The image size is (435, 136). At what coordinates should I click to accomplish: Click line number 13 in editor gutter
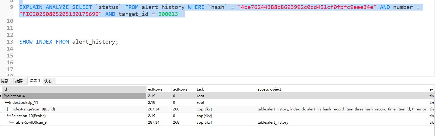click(10, 42)
